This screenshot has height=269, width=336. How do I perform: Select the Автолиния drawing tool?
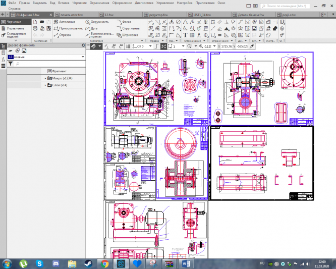(x=66, y=22)
